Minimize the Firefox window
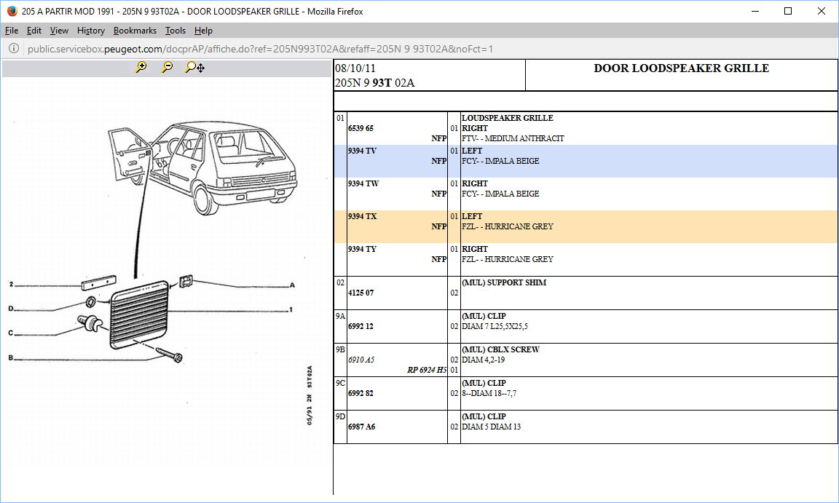 [x=755, y=11]
